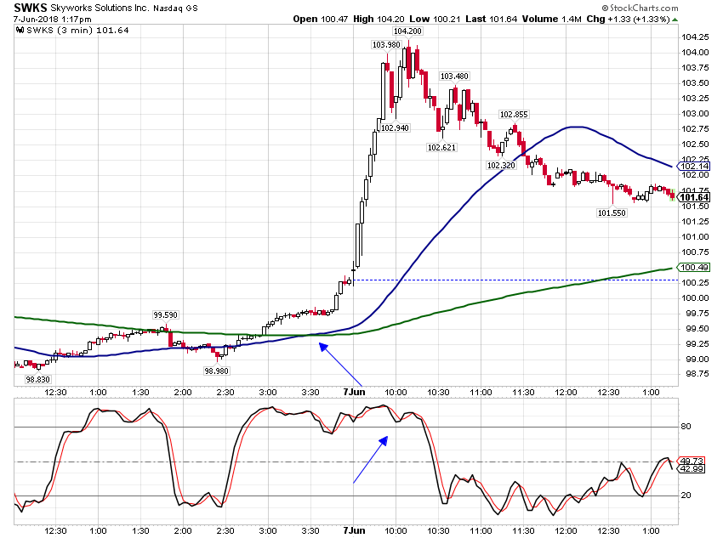The image size is (723, 538).
Task: Click the Volume 1.4M header value
Action: tap(551, 19)
